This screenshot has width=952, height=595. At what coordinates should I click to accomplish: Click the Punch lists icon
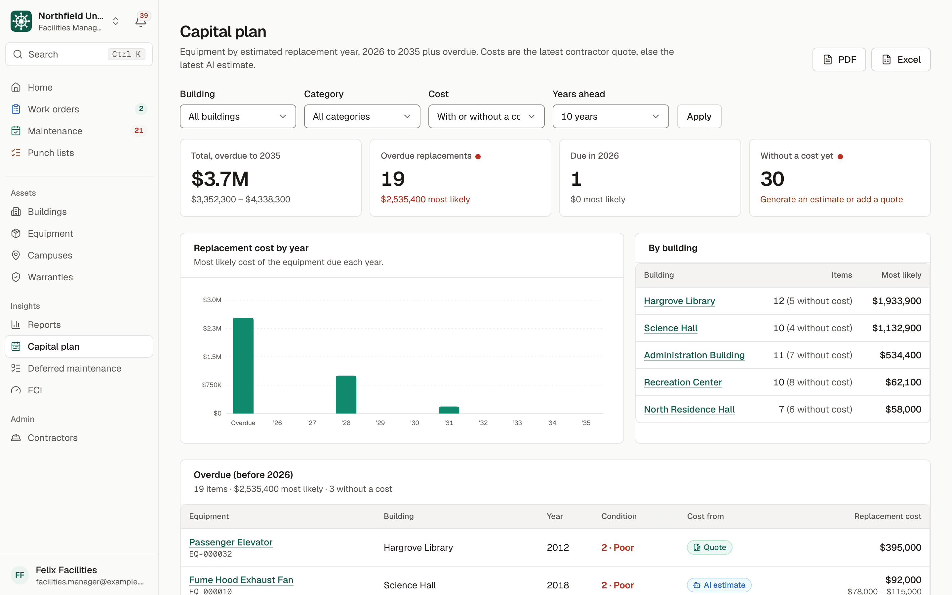(x=16, y=153)
